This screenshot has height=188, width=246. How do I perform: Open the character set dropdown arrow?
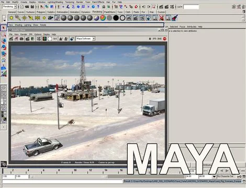[214, 177]
